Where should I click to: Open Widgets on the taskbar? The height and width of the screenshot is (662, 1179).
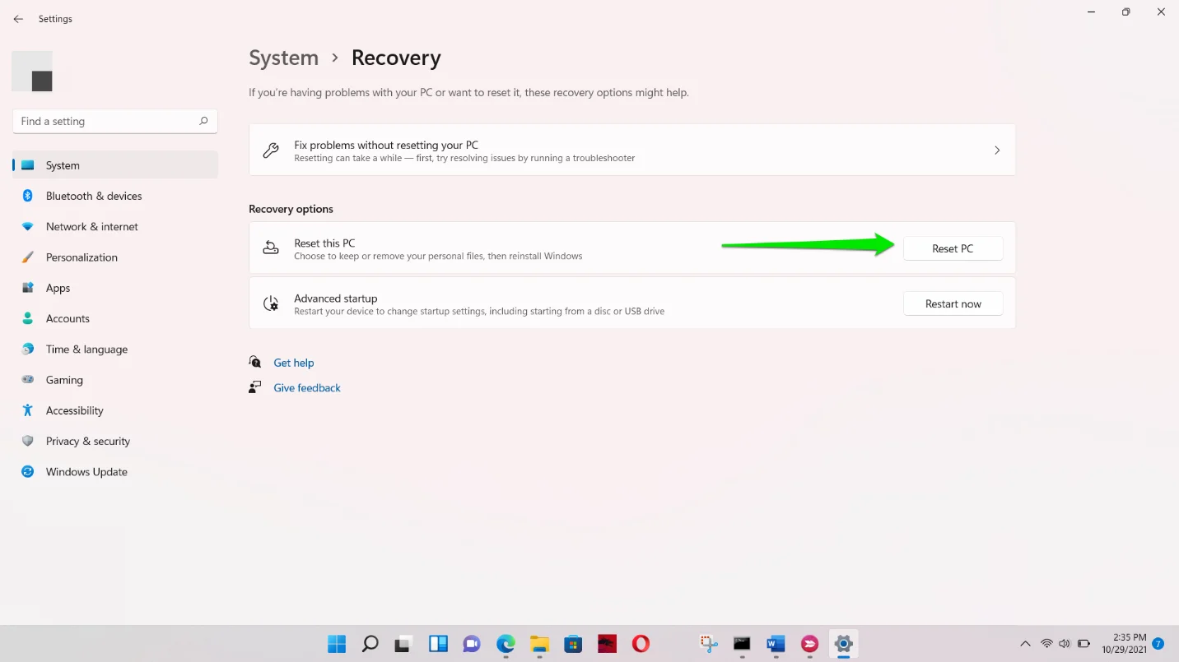[438, 644]
